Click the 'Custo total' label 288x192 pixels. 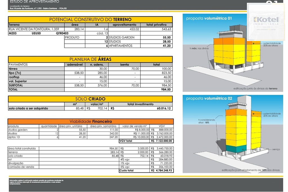click(x=127, y=171)
